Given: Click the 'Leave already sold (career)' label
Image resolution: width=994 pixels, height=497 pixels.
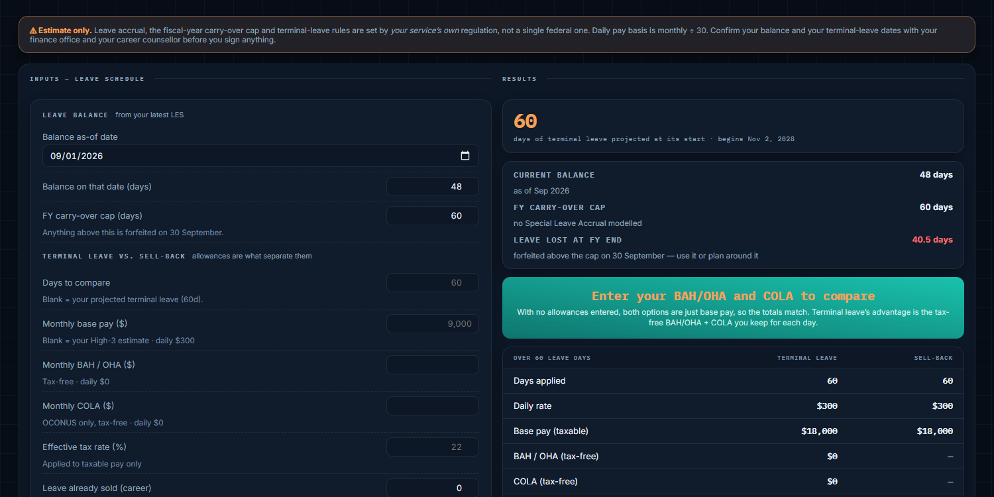Looking at the screenshot, I should pyautogui.click(x=97, y=488).
